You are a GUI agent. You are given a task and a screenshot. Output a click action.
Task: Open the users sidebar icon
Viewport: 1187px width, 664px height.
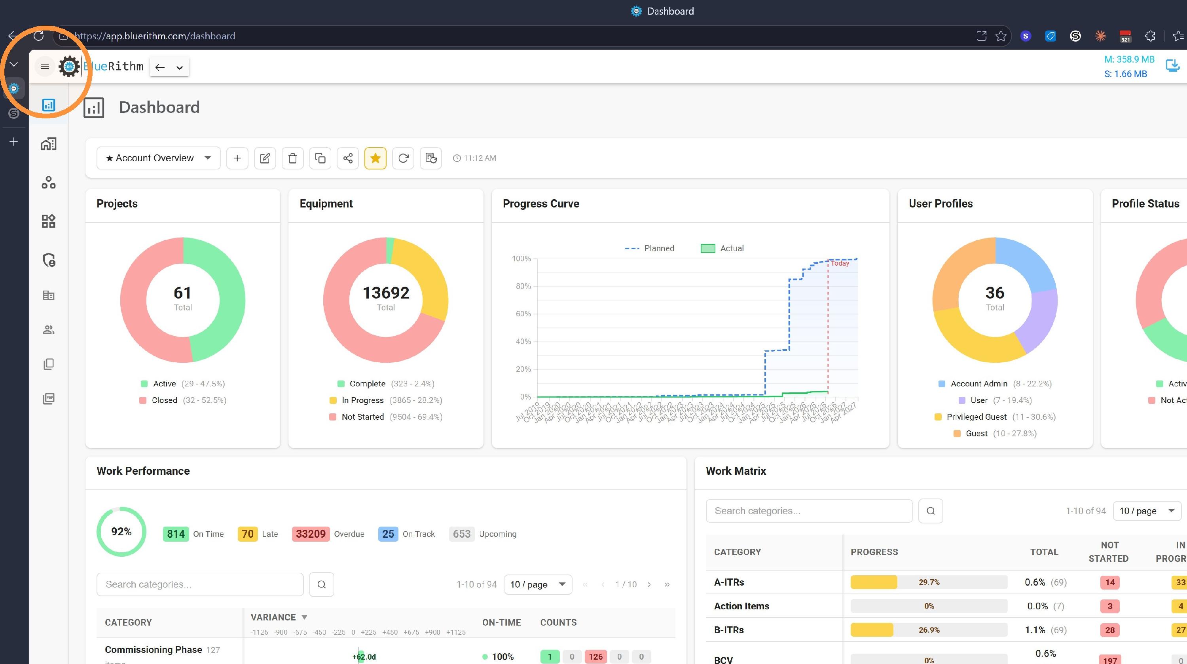tap(48, 330)
